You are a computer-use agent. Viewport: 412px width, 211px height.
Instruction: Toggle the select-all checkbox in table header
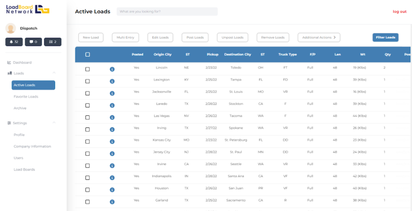[88, 54]
